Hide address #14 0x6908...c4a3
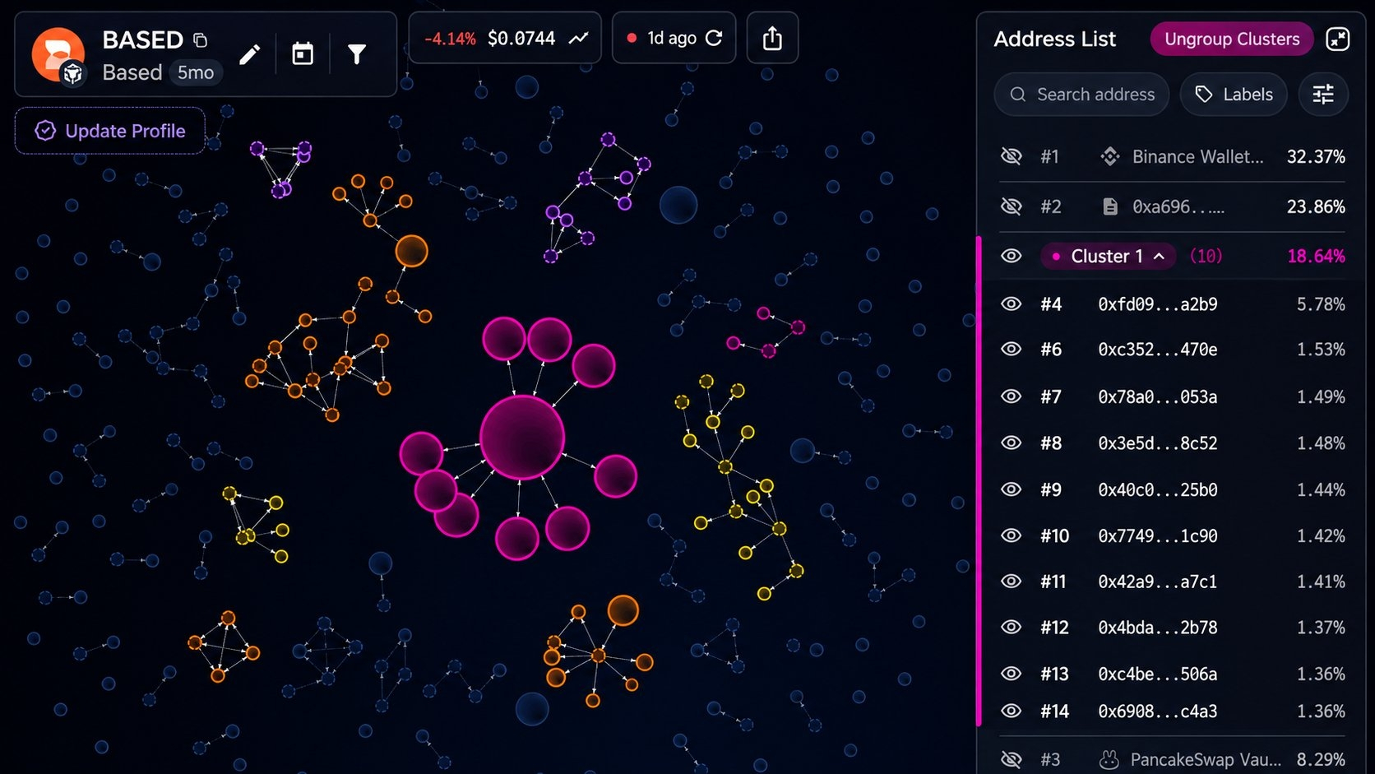Viewport: 1375px width, 774px height. pyautogui.click(x=1011, y=711)
